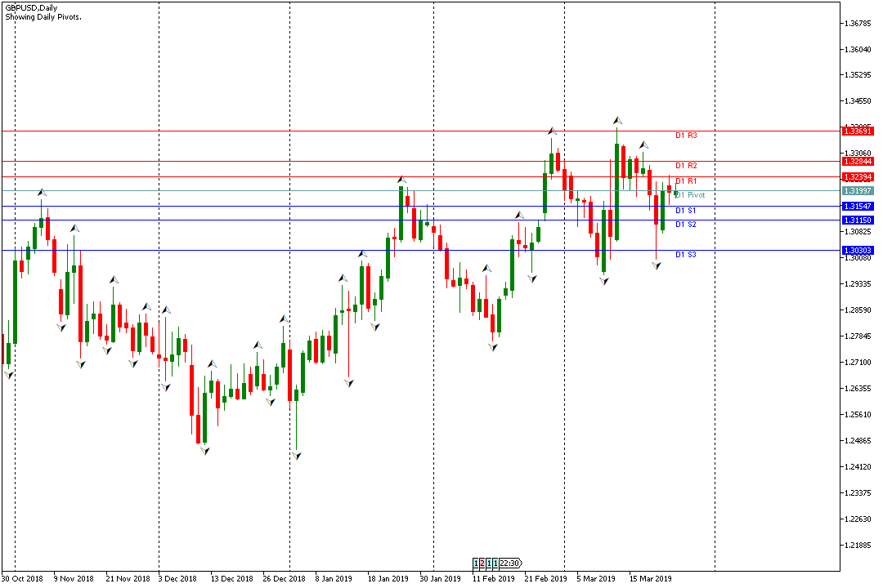
Task: Select the up fractal arrow above the March high
Action: tap(617, 121)
